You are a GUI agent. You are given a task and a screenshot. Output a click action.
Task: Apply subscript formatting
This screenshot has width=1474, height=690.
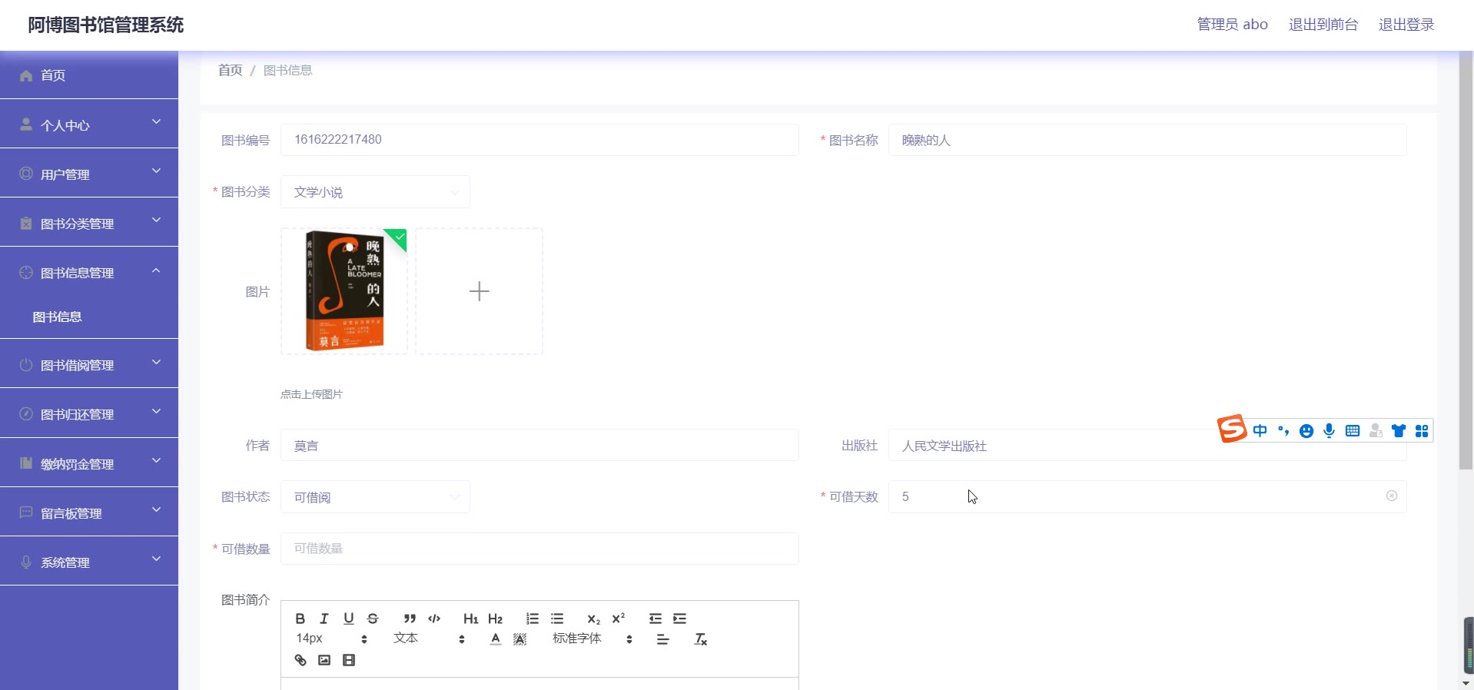(593, 619)
